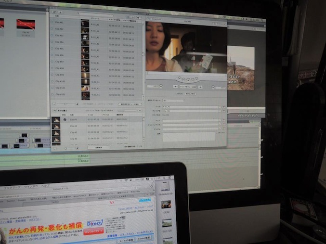Click the red clip thumbnail in the left browser
326x244 pixels.
pyautogui.click(x=24, y=24)
